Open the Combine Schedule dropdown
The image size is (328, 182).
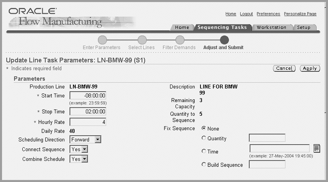coord(79,159)
